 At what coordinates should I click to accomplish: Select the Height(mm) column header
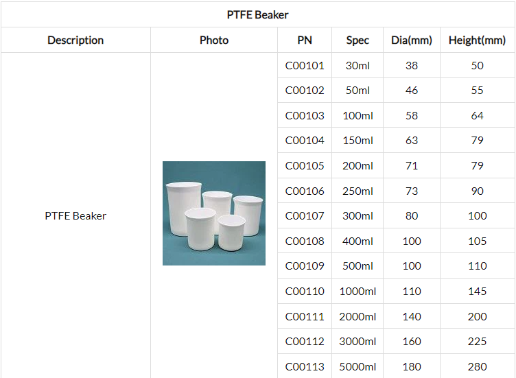pos(477,40)
